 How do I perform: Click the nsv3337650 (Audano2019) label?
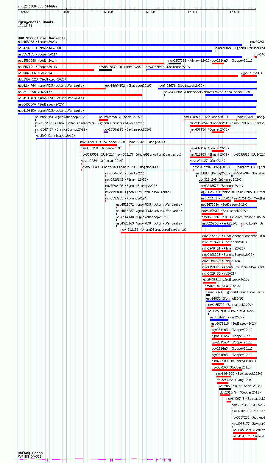pyautogui.click(x=184, y=92)
